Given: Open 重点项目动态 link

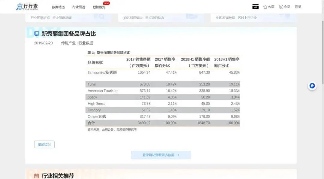Looking at the screenshot, I should click(x=154, y=18).
